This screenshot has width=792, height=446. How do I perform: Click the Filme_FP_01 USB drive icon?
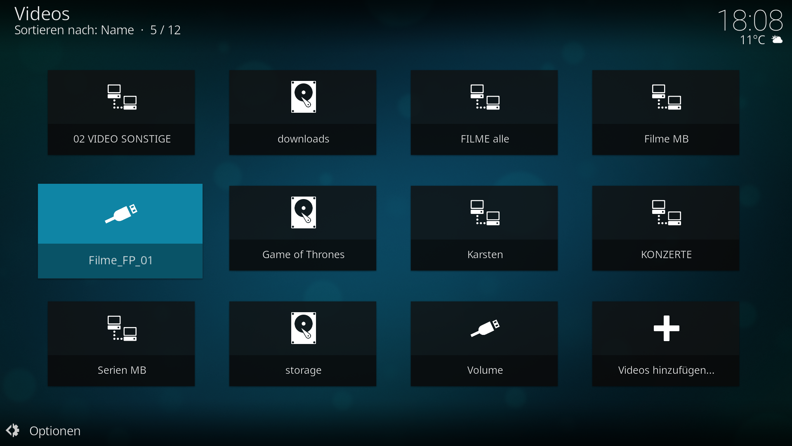point(121,214)
